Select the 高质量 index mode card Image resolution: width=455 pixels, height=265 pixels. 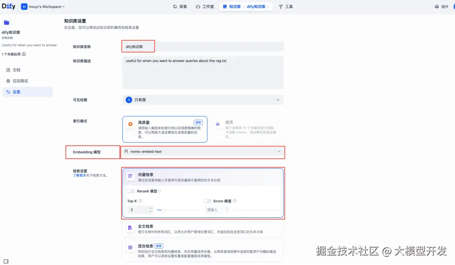coord(165,129)
